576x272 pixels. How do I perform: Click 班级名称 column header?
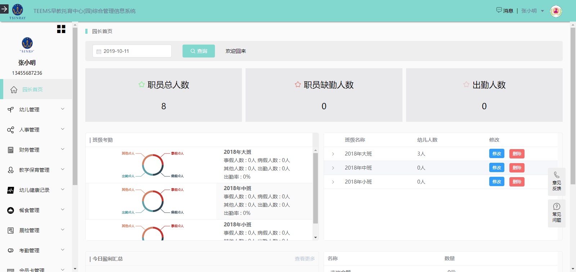pos(355,140)
